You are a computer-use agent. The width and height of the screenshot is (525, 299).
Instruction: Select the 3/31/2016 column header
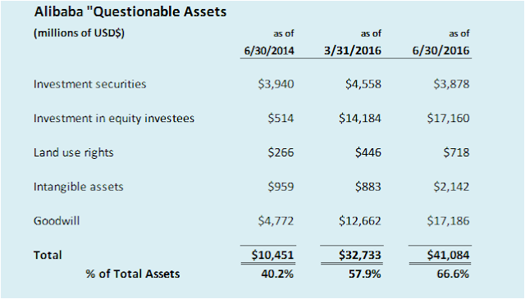pos(353,51)
